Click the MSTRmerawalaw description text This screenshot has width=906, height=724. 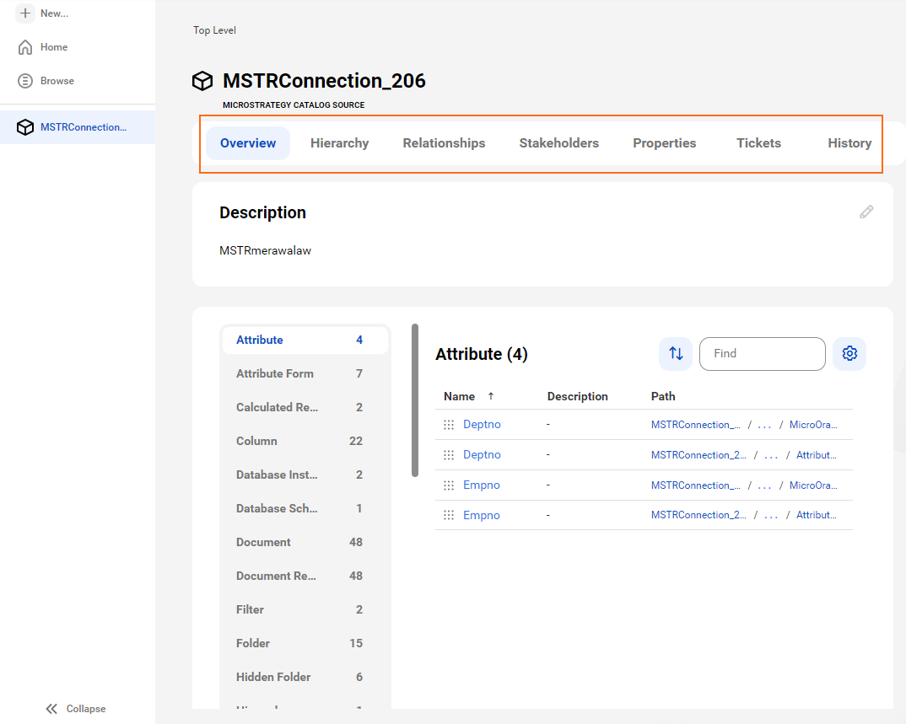(265, 250)
